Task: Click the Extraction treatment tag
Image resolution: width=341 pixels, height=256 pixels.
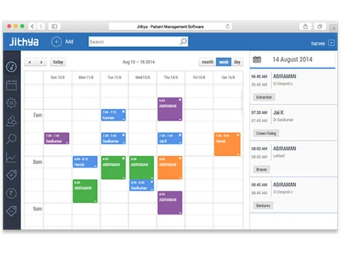Action: click(x=264, y=97)
